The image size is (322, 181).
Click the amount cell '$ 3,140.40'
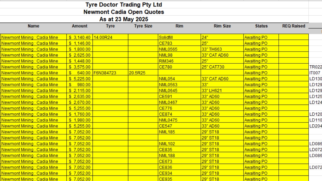click(x=80, y=37)
